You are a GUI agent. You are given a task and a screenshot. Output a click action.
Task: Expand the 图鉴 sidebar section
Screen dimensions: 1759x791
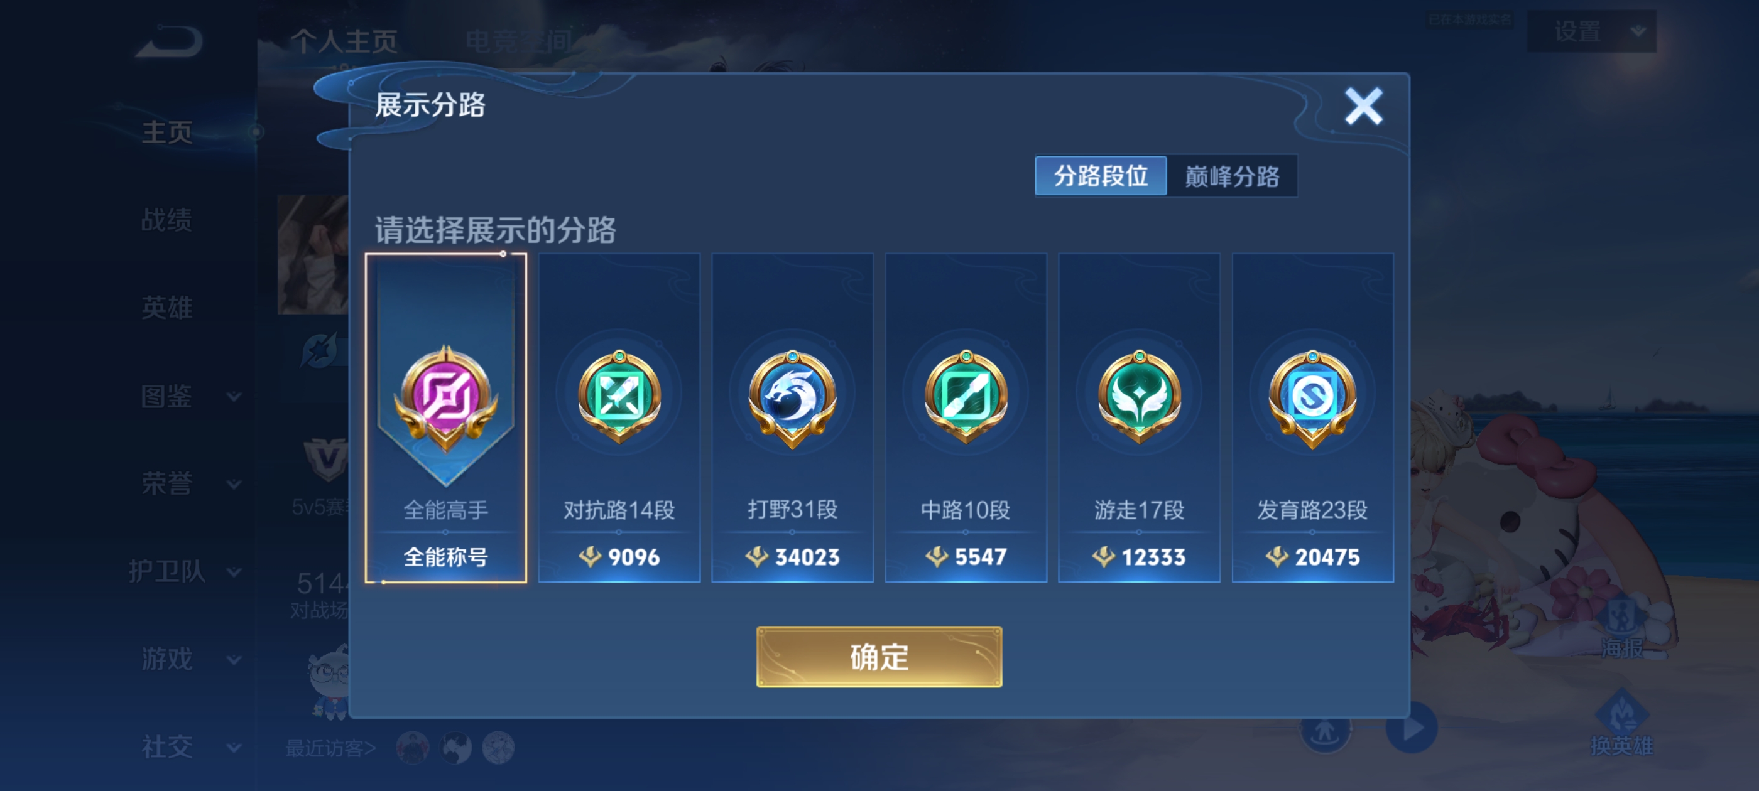pos(188,396)
